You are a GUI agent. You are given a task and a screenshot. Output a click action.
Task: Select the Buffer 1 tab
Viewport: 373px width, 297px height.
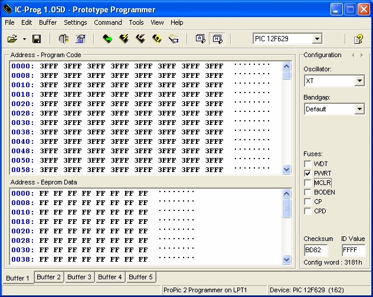[18, 278]
